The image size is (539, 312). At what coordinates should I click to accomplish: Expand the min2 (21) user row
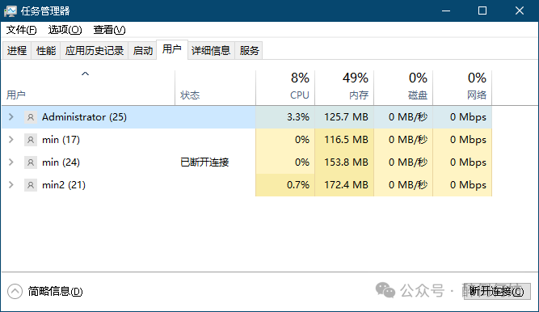(x=11, y=185)
